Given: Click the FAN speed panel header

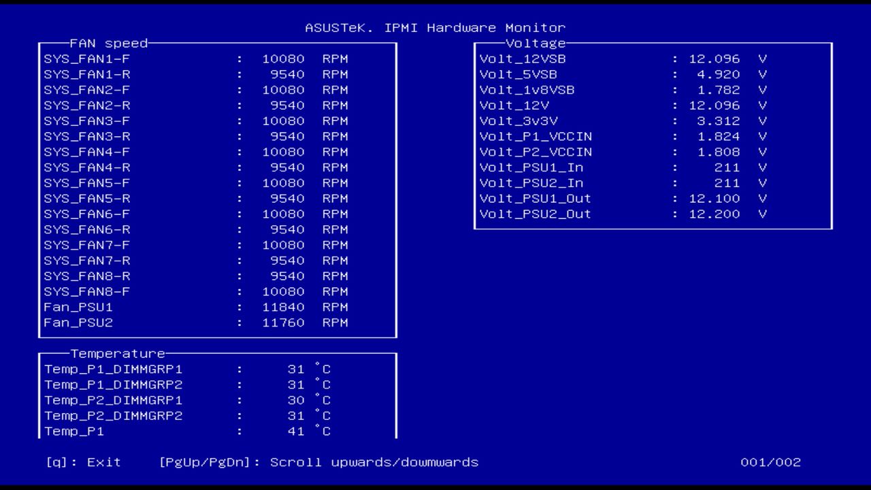Looking at the screenshot, I should coord(109,43).
